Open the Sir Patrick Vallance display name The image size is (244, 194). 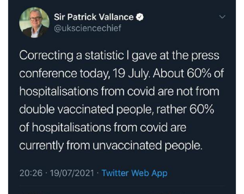(x=93, y=17)
